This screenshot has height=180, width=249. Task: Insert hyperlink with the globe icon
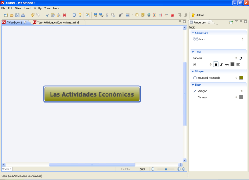click(x=149, y=15)
